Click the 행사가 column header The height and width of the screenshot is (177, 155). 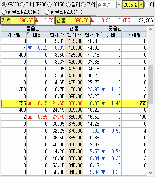coord(74,34)
